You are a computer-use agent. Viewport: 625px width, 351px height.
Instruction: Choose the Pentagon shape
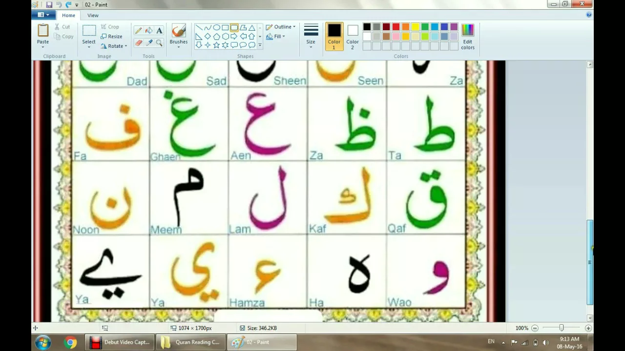pos(216,37)
